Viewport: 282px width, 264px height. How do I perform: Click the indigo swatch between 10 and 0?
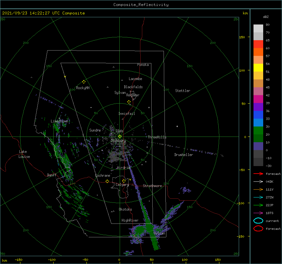pyautogui.click(x=258, y=146)
